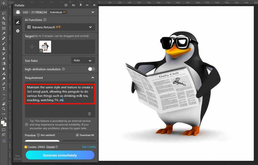Enable high-definition resolution toggle

click(x=91, y=69)
